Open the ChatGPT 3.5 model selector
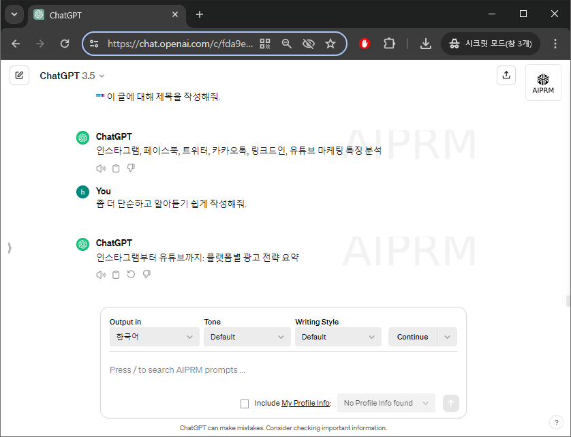 [x=72, y=76]
